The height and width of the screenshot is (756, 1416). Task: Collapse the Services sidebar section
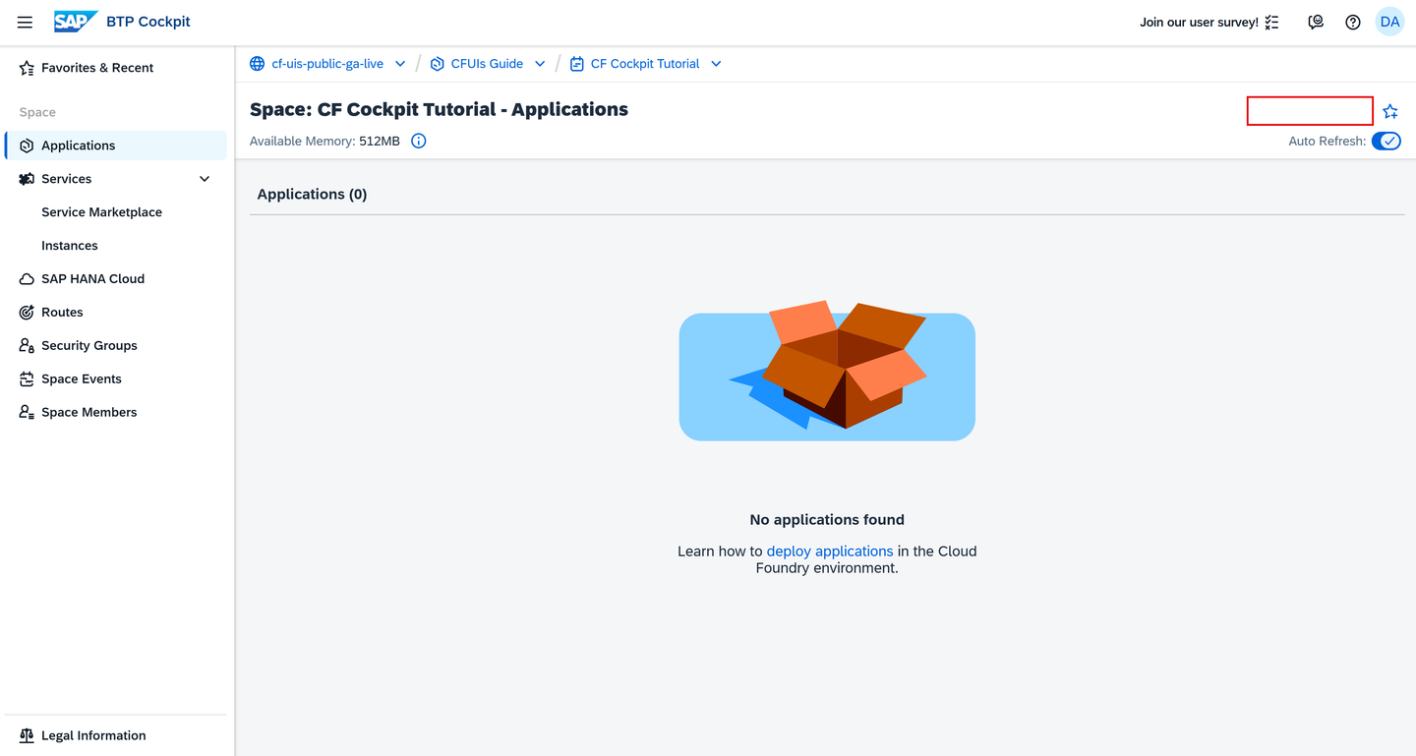point(205,179)
